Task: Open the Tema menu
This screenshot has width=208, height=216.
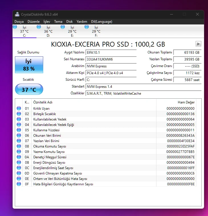Action: (x=58, y=22)
